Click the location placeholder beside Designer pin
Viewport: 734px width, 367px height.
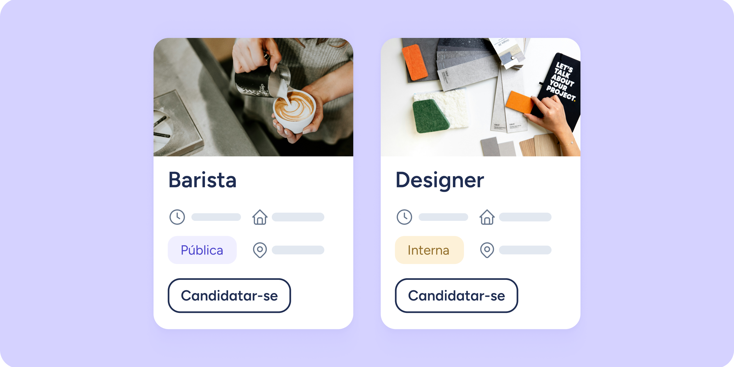(525, 250)
